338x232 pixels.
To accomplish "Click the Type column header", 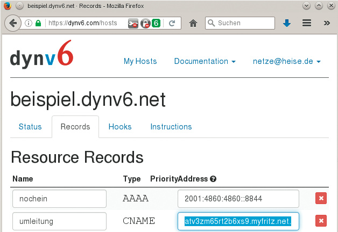I will 132,179.
